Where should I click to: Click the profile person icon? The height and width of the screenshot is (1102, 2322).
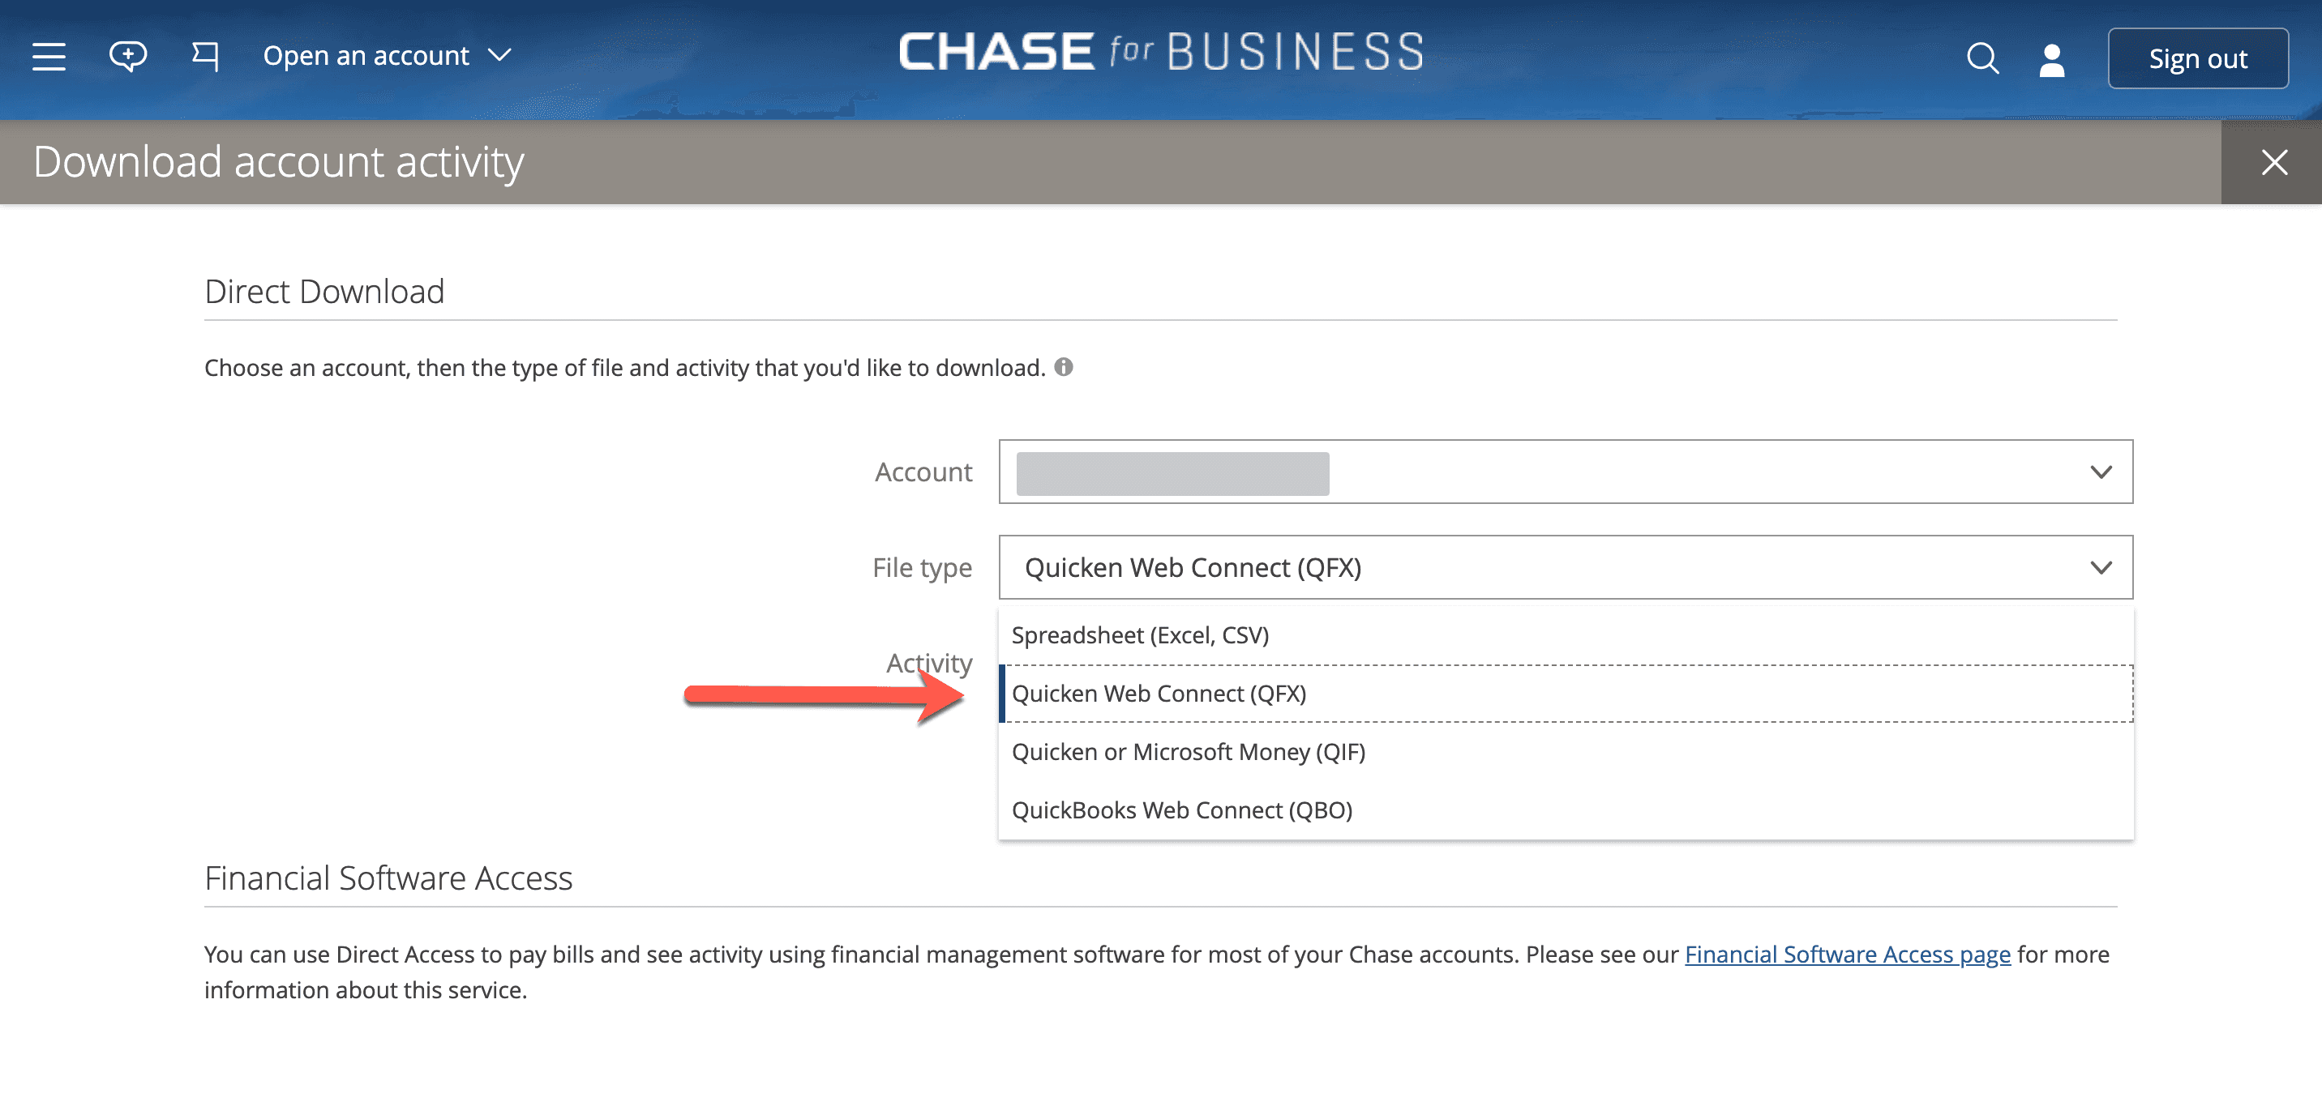[x=2053, y=61]
